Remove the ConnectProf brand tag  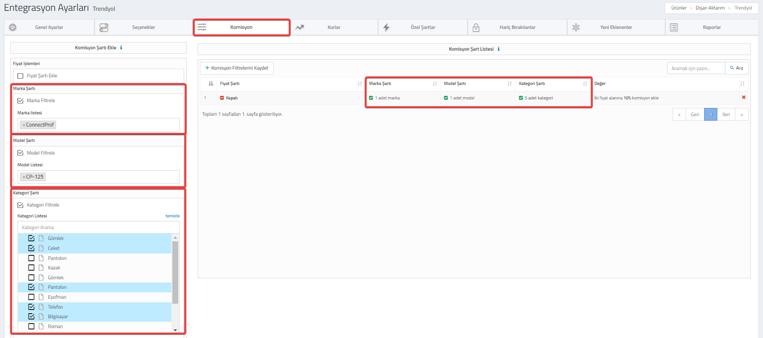pos(24,125)
